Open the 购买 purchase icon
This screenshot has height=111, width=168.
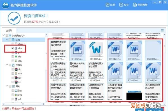(121, 5)
